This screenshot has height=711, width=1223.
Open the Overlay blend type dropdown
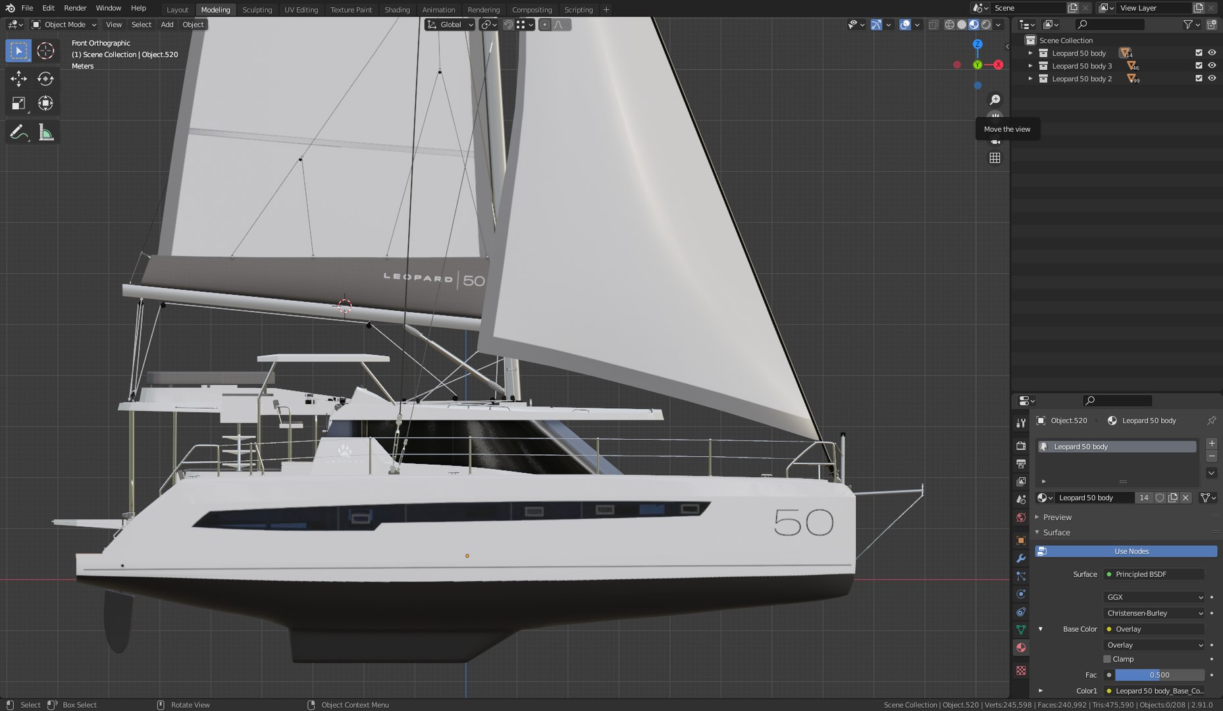point(1155,645)
